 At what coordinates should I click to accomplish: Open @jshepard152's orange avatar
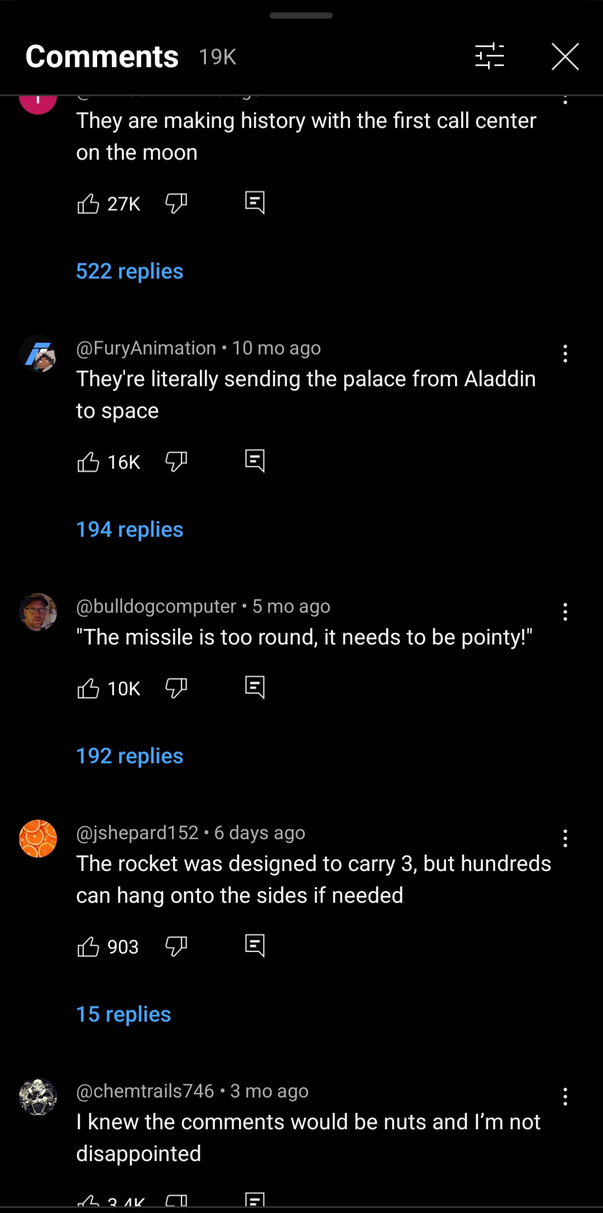point(37,839)
